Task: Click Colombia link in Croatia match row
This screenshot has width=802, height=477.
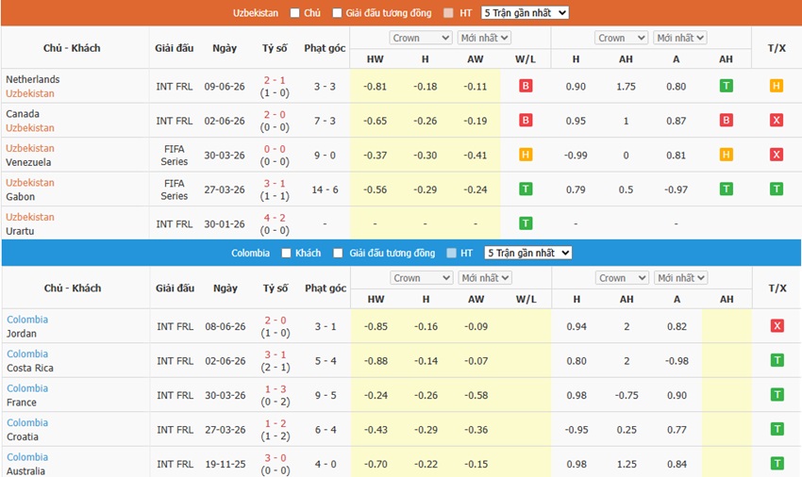Action: [27, 423]
